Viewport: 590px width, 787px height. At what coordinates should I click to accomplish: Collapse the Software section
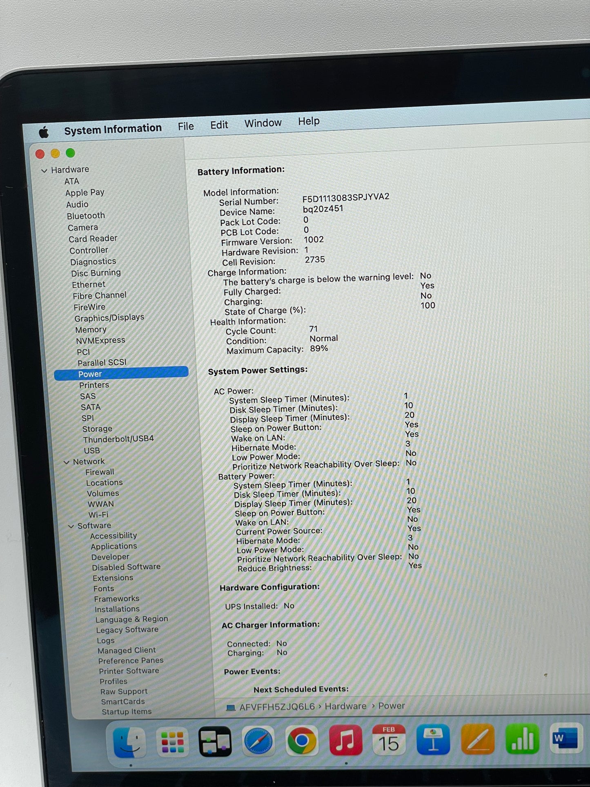point(71,526)
